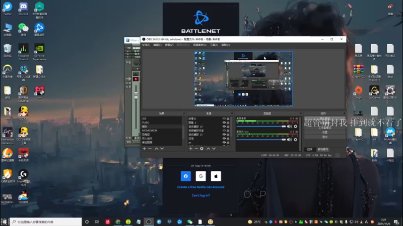The width and height of the screenshot is (403, 226).
Task: Remove the selected scene with the minus icon
Action: click(150, 149)
